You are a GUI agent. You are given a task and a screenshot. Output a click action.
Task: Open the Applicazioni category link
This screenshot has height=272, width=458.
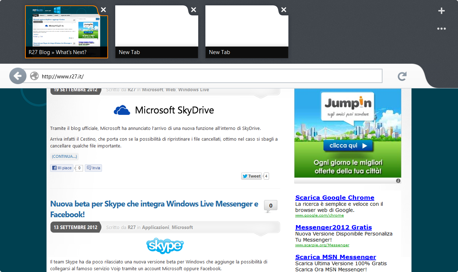(156, 227)
